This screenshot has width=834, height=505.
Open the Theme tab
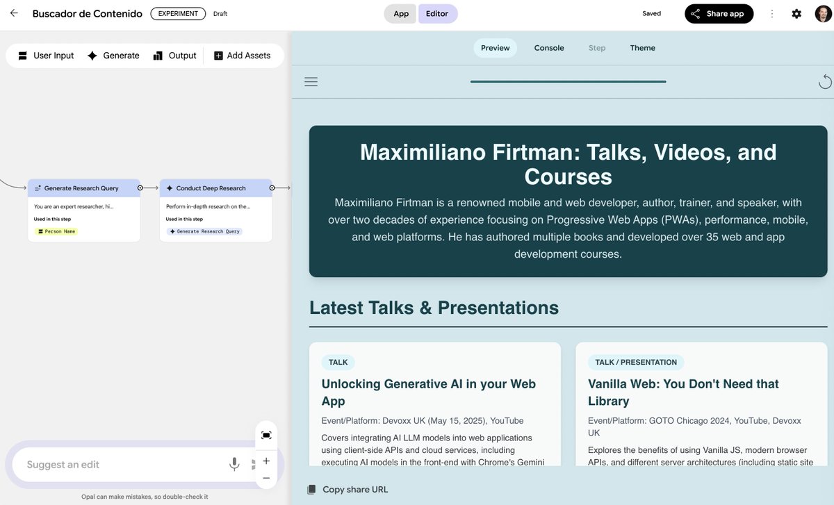(x=642, y=48)
